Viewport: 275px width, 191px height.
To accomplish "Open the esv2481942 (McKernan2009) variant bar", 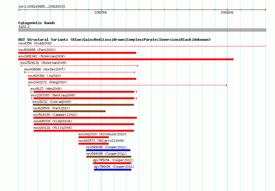I will [x=126, y=59].
